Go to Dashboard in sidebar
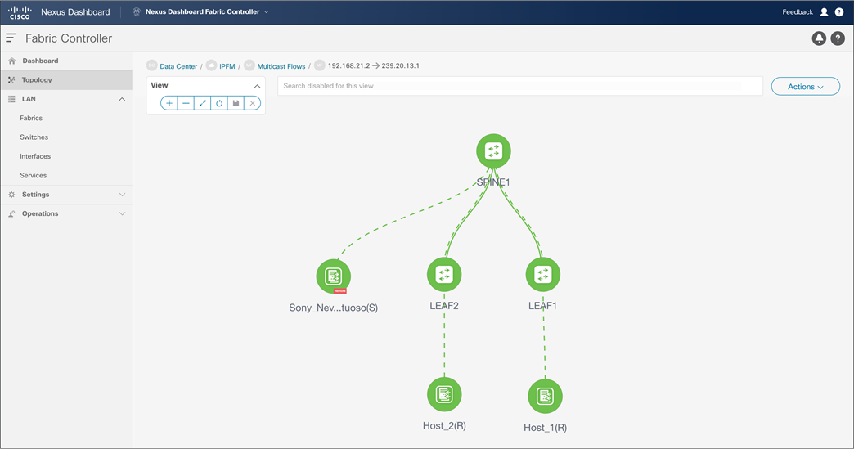Image resolution: width=854 pixels, height=449 pixels. (40, 61)
